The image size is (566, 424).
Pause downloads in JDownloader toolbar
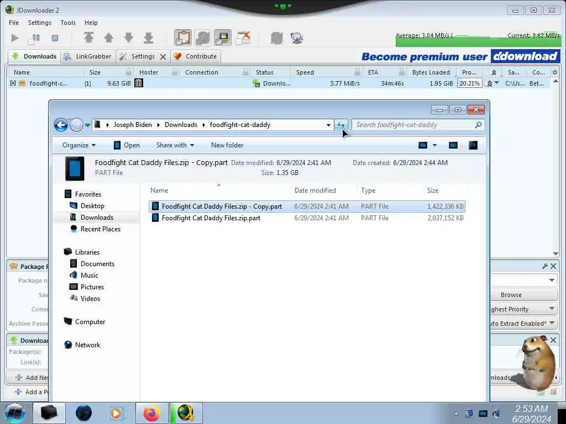point(34,38)
